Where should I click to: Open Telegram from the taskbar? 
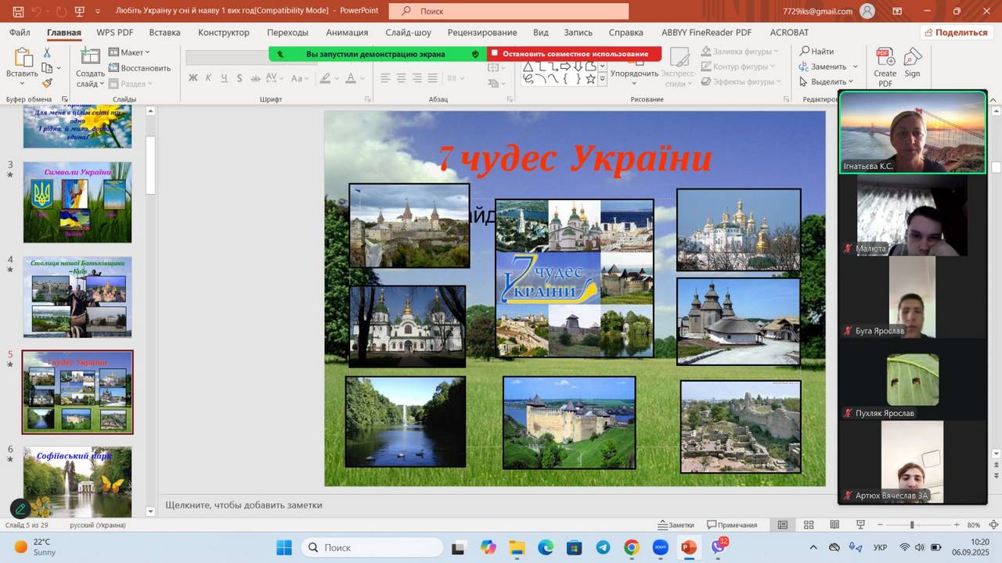[x=603, y=547]
